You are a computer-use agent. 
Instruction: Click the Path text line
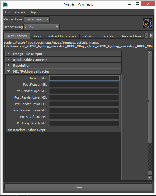click(x=52, y=43)
